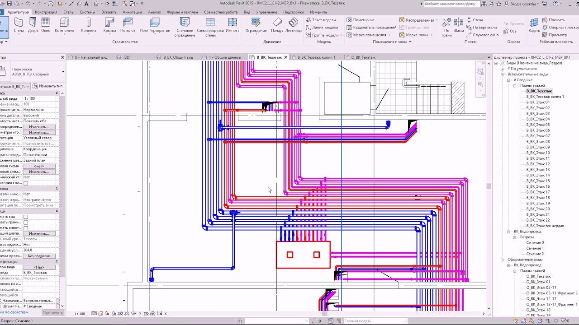Collapse the Оформленные виды tree node

tap(502, 260)
